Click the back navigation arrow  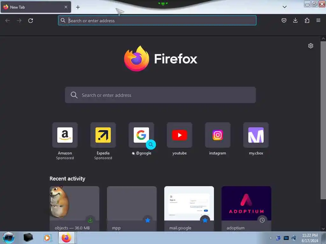tap(8, 21)
